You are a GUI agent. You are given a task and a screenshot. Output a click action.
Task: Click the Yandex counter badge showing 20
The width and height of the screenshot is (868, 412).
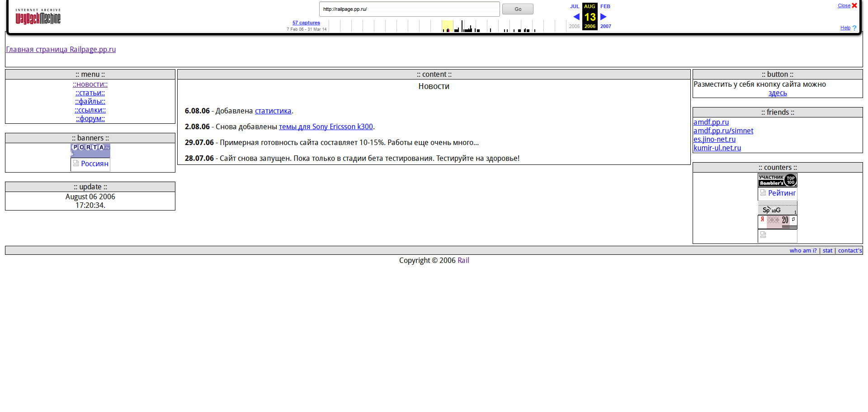tap(777, 221)
